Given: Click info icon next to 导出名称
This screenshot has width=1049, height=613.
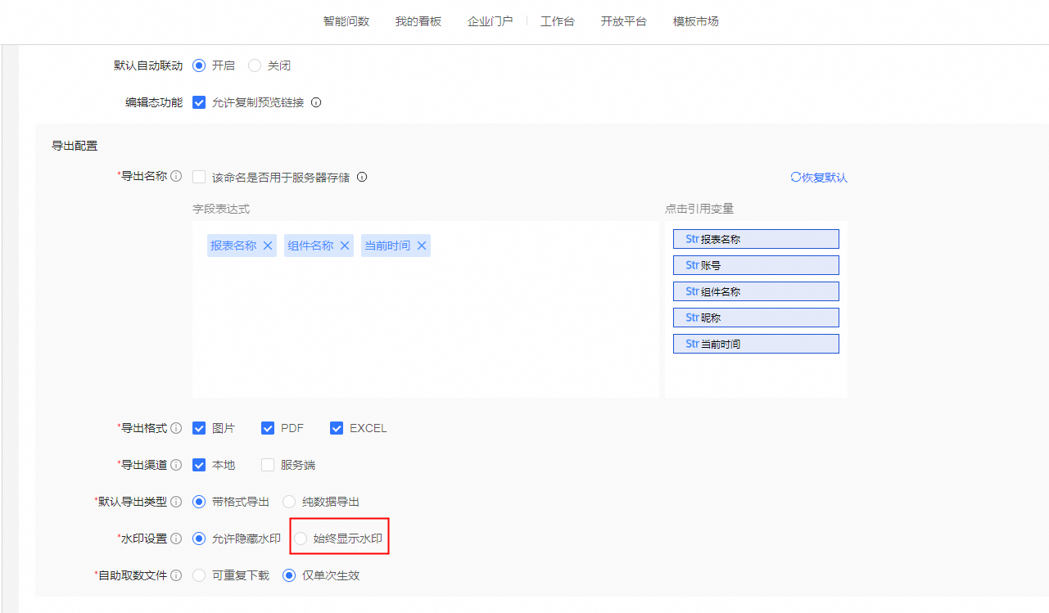Looking at the screenshot, I should 176,177.
